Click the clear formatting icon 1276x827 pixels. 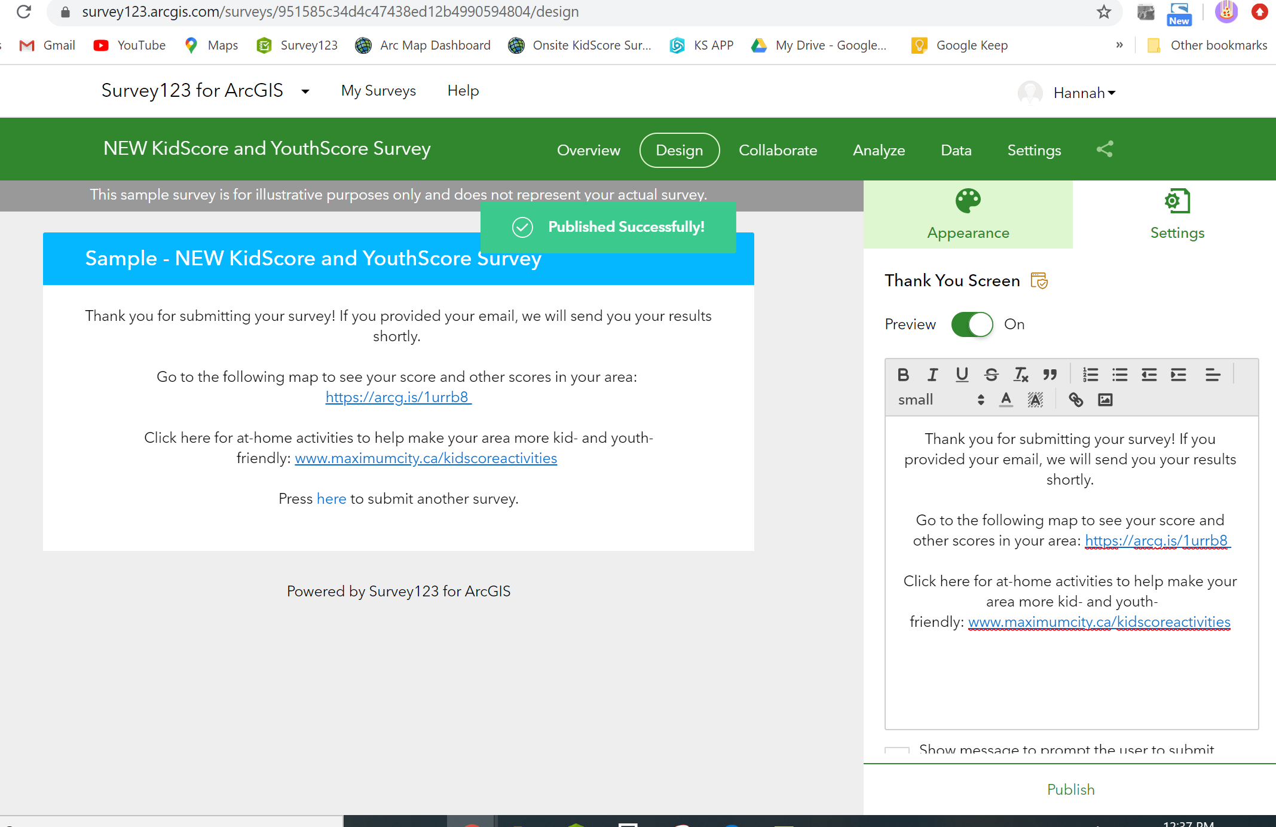[1020, 375]
